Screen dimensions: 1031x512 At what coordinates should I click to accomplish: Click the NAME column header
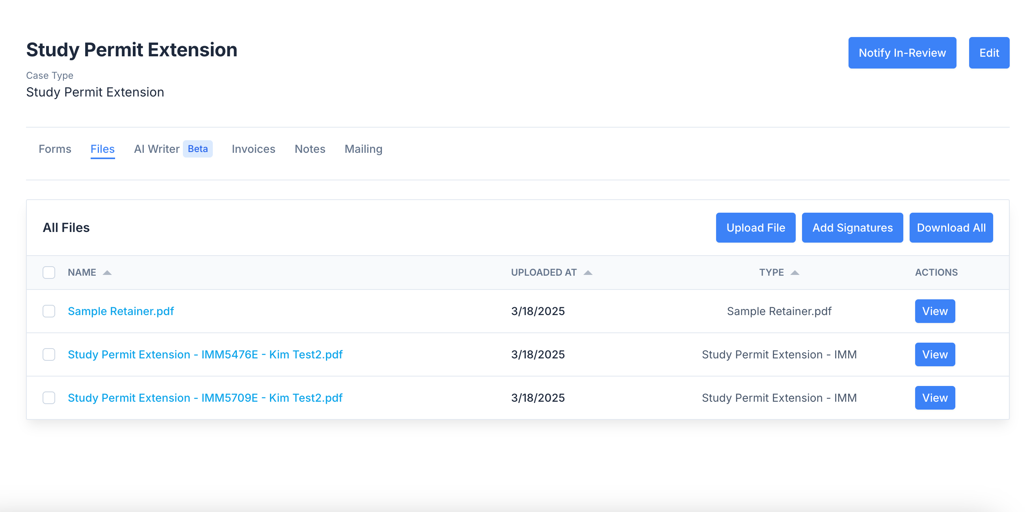click(82, 273)
